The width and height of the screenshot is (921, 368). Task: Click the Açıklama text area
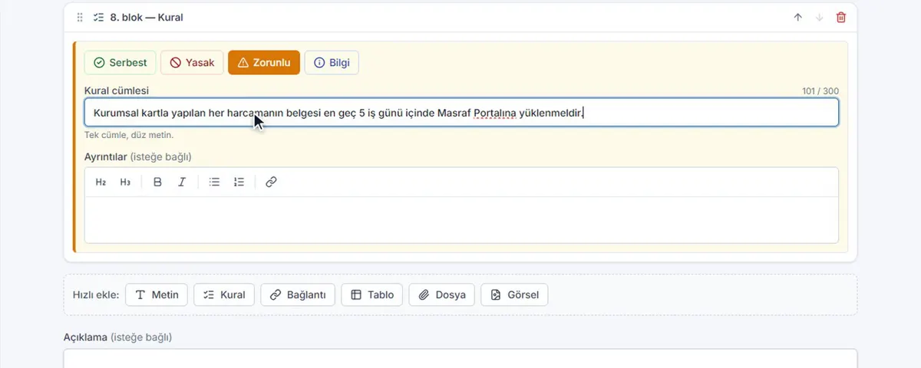(460, 359)
